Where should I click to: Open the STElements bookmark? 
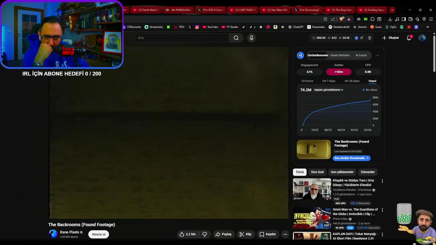point(132,27)
